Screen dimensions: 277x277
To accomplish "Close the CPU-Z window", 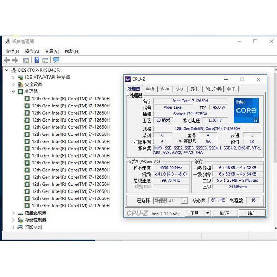I will coord(258,79).
